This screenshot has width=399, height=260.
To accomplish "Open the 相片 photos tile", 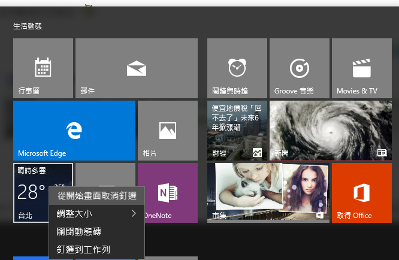I will [x=168, y=131].
